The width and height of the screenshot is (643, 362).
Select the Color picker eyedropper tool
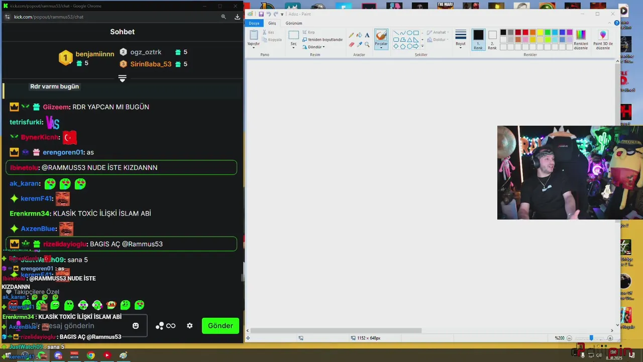pyautogui.click(x=359, y=44)
